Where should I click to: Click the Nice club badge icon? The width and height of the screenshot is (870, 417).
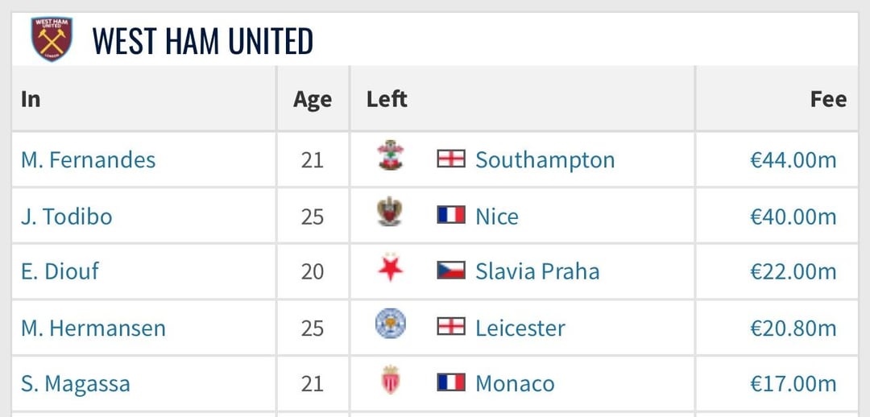390,213
